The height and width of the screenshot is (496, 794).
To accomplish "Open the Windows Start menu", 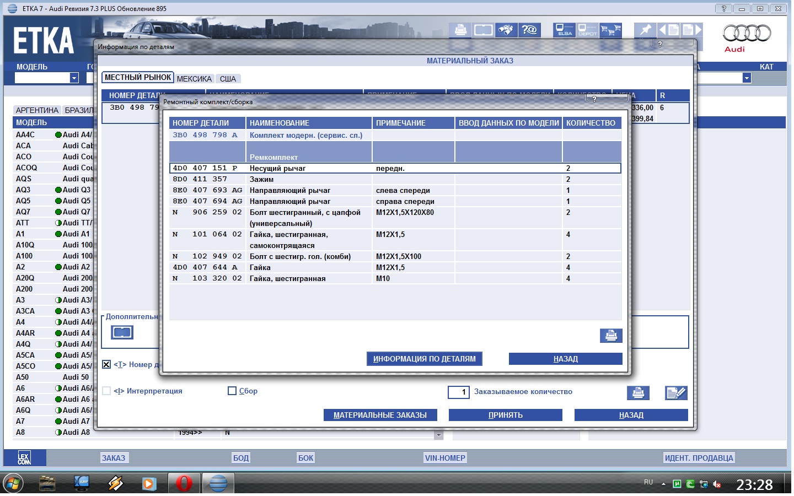I will [x=12, y=484].
